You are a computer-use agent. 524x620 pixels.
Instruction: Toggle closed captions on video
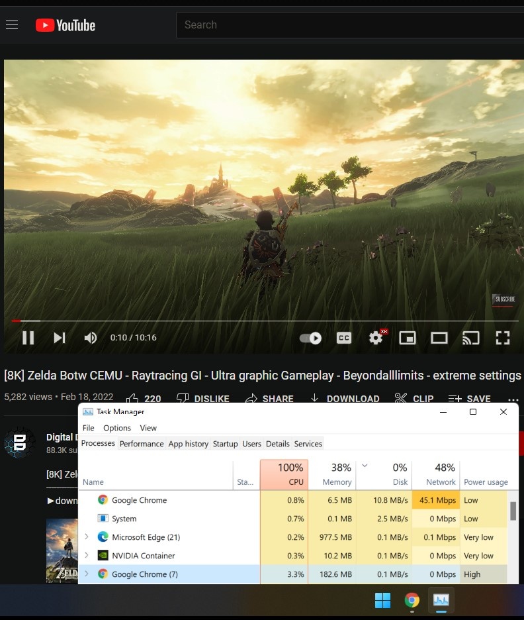pos(344,338)
